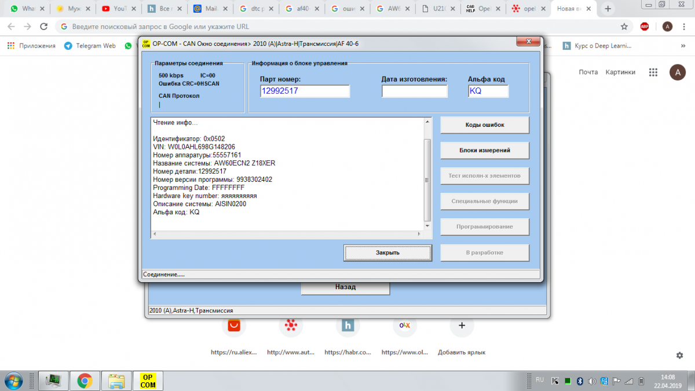Click the Специальные функции button
Screen dimensions: 695x391
point(485,201)
